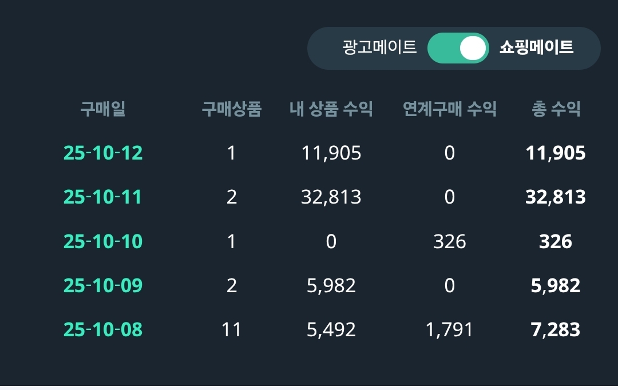Open details for date 25-10-11

tap(103, 197)
